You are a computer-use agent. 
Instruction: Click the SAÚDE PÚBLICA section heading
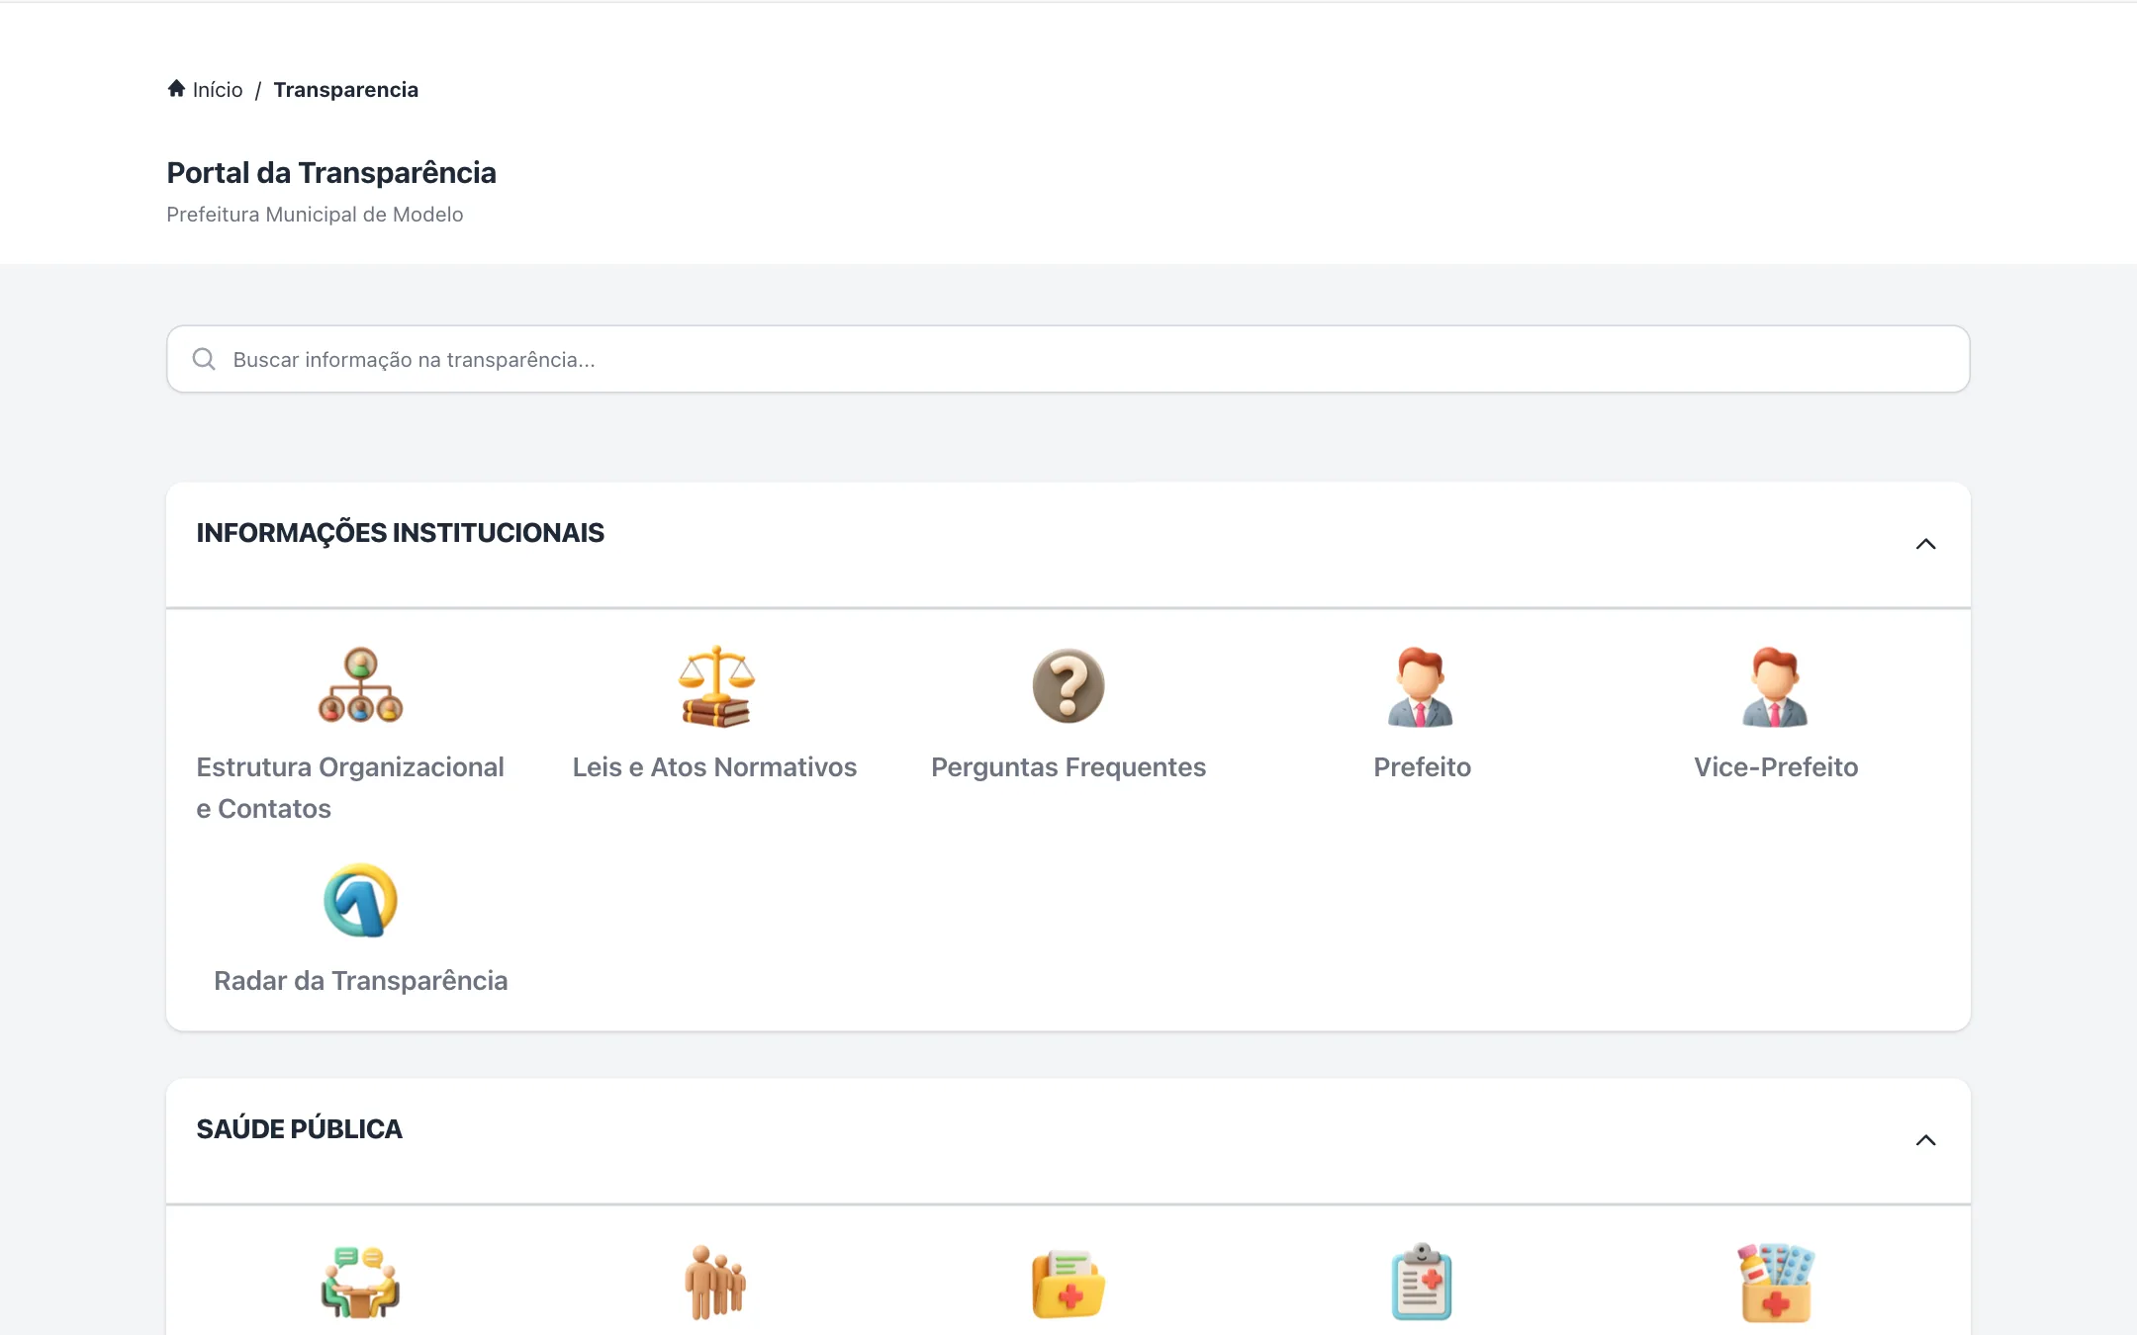tap(300, 1129)
